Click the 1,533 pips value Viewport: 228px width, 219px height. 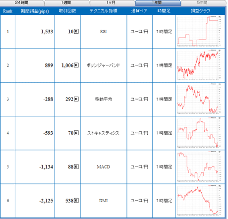coord(47,32)
